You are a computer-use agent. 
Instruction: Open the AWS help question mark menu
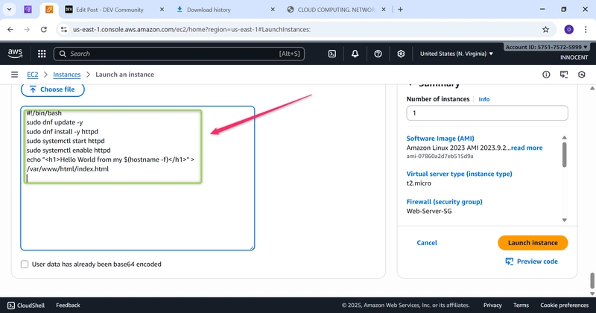tap(378, 54)
